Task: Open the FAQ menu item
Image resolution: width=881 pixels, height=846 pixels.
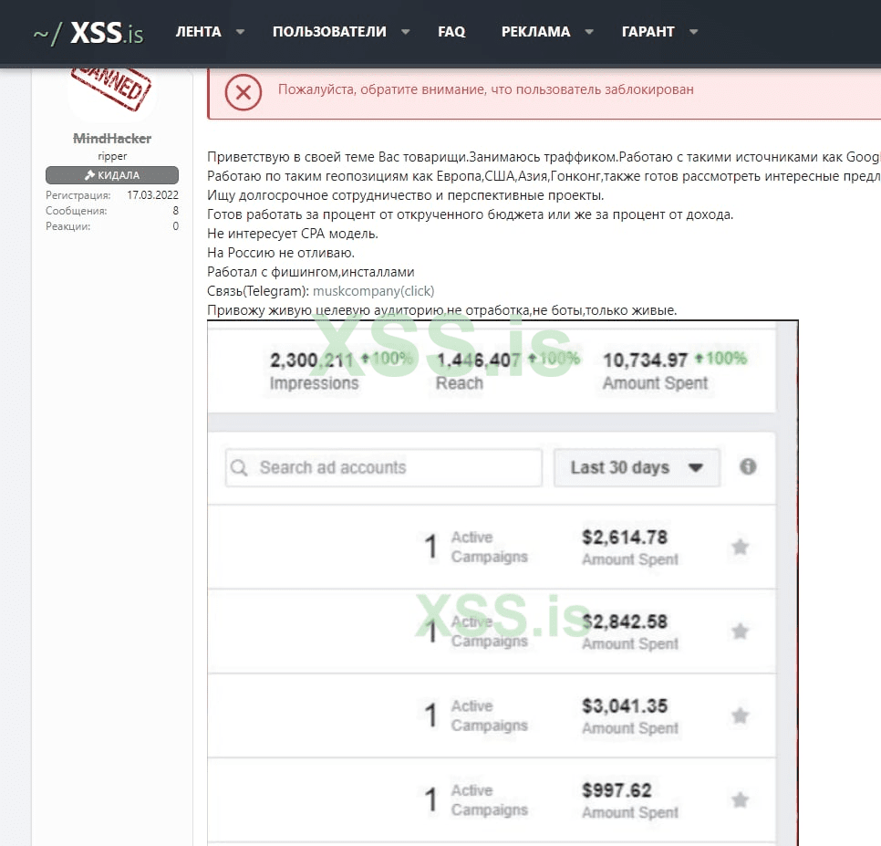Action: click(x=451, y=32)
